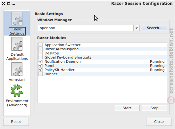This screenshot has width=175, height=129.
Task: Enable the Desktop module checkbox
Action: tap(41, 53)
